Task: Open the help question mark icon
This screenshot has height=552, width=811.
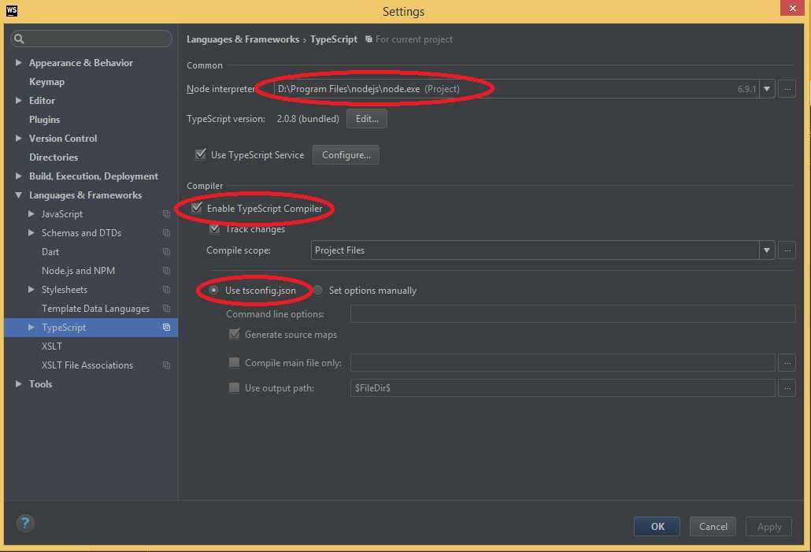Action: coord(25,524)
